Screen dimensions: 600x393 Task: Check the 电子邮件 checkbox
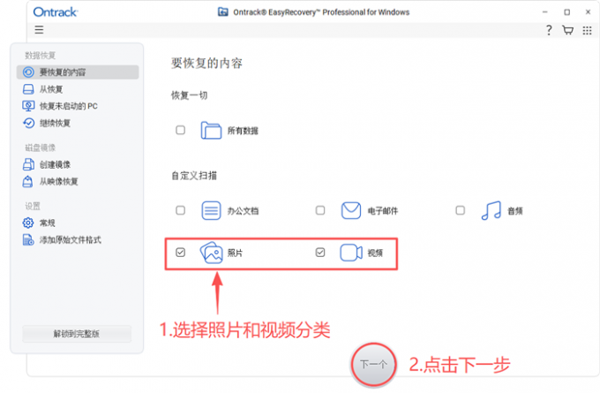(x=320, y=210)
